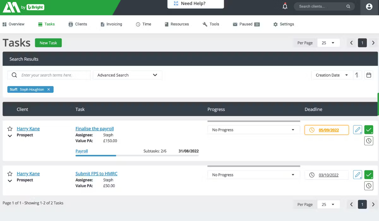Open the Creation Date sort dropdown
The width and height of the screenshot is (379, 221).
[332, 75]
